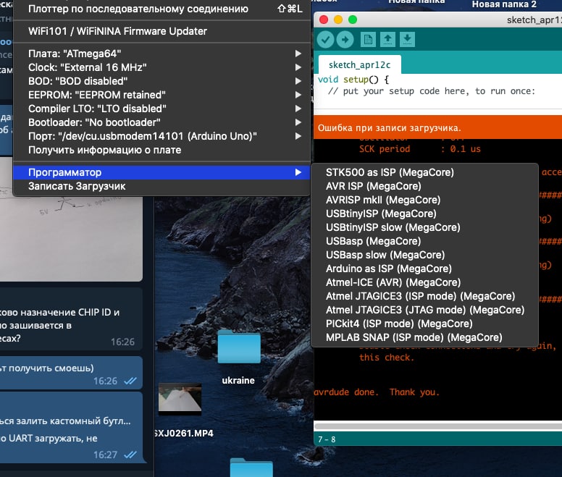Viewport: 562px width, 477px height.
Task: Select Atmel JTAGICE3 (ISP mode) programmer
Action: (425, 296)
